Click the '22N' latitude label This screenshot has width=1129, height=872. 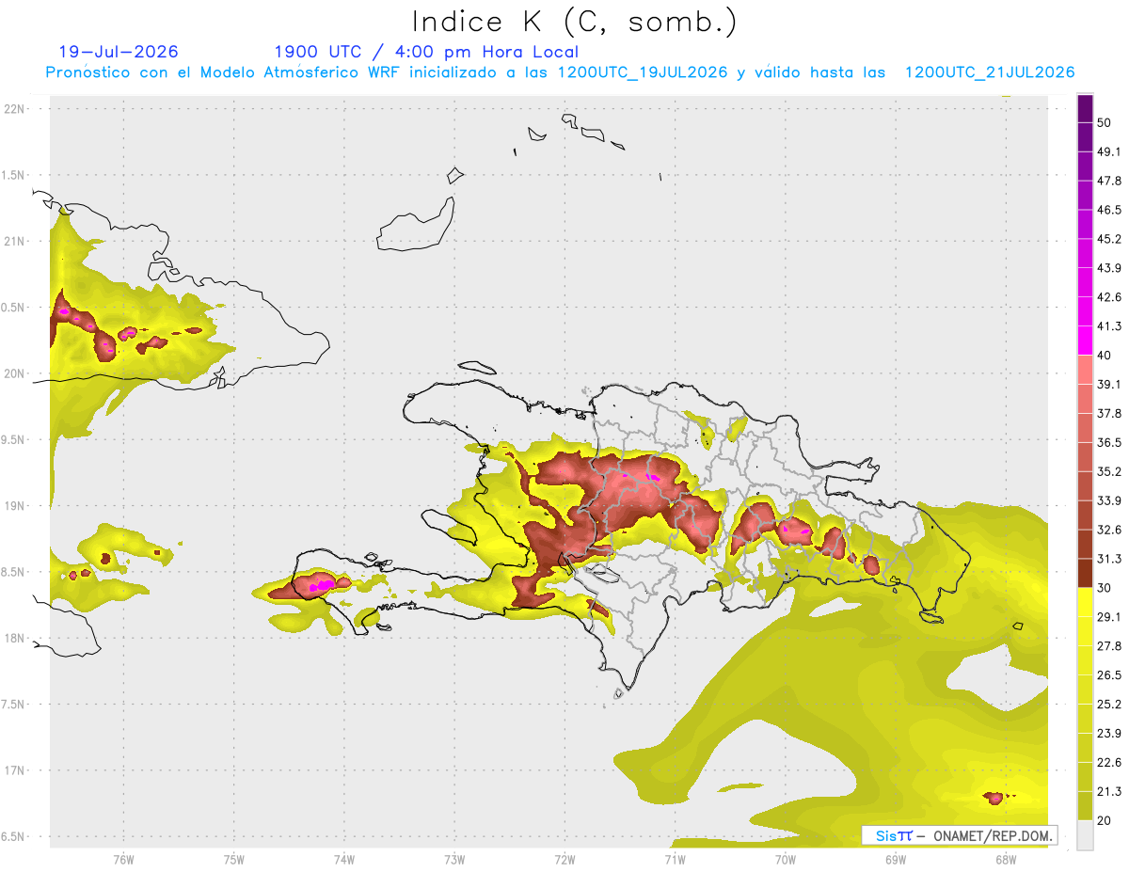click(x=15, y=109)
